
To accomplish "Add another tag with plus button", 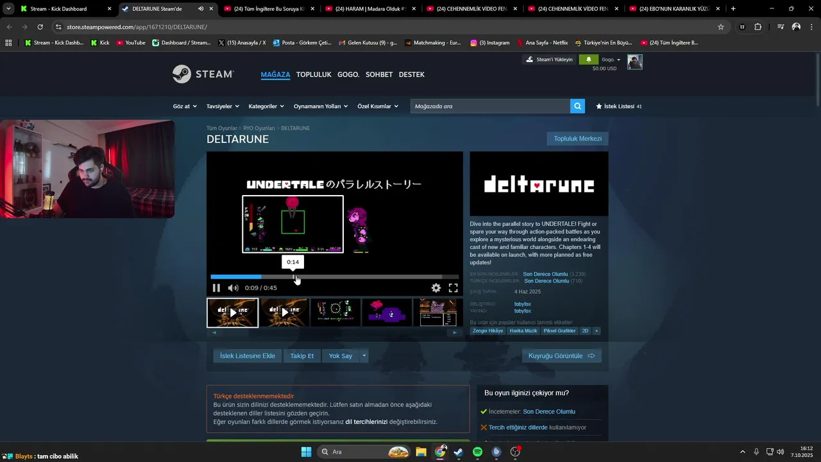I will [x=597, y=331].
